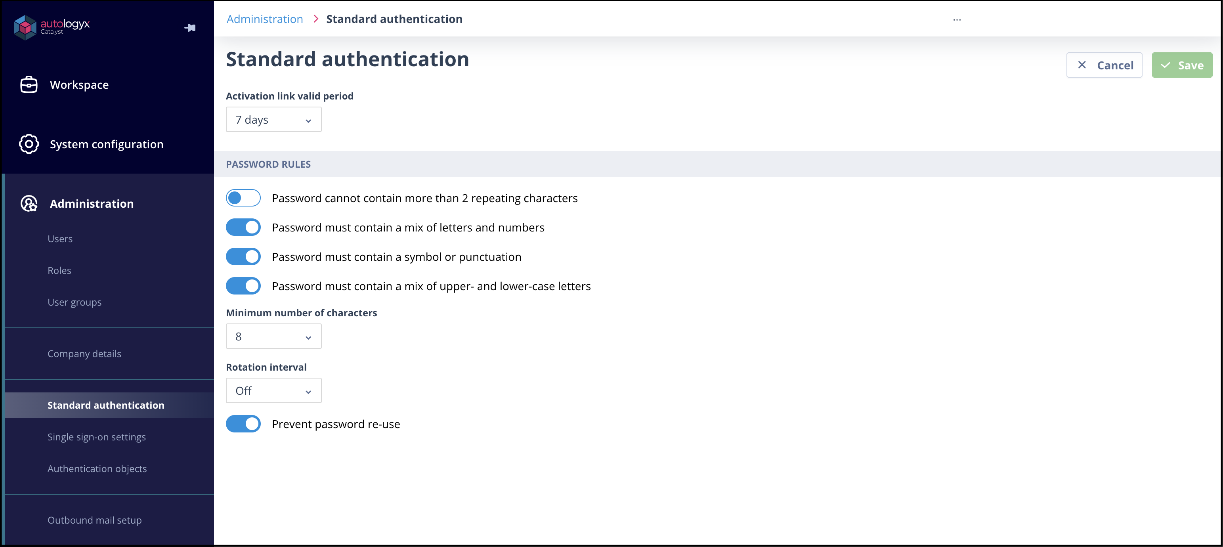Image resolution: width=1223 pixels, height=547 pixels.
Task: Toggle the symbol or punctuation requirement
Action: coord(243,257)
